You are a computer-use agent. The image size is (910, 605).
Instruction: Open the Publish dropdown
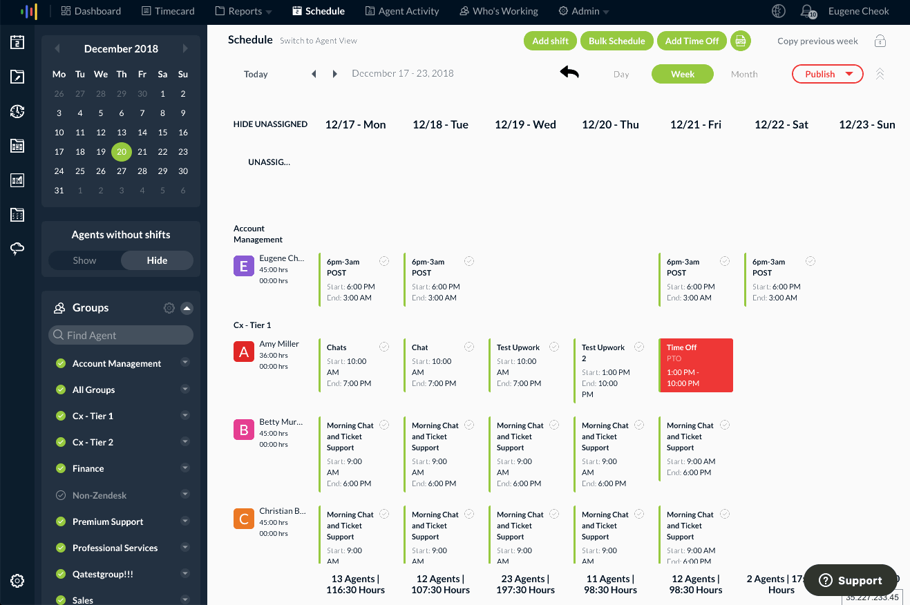pos(827,74)
